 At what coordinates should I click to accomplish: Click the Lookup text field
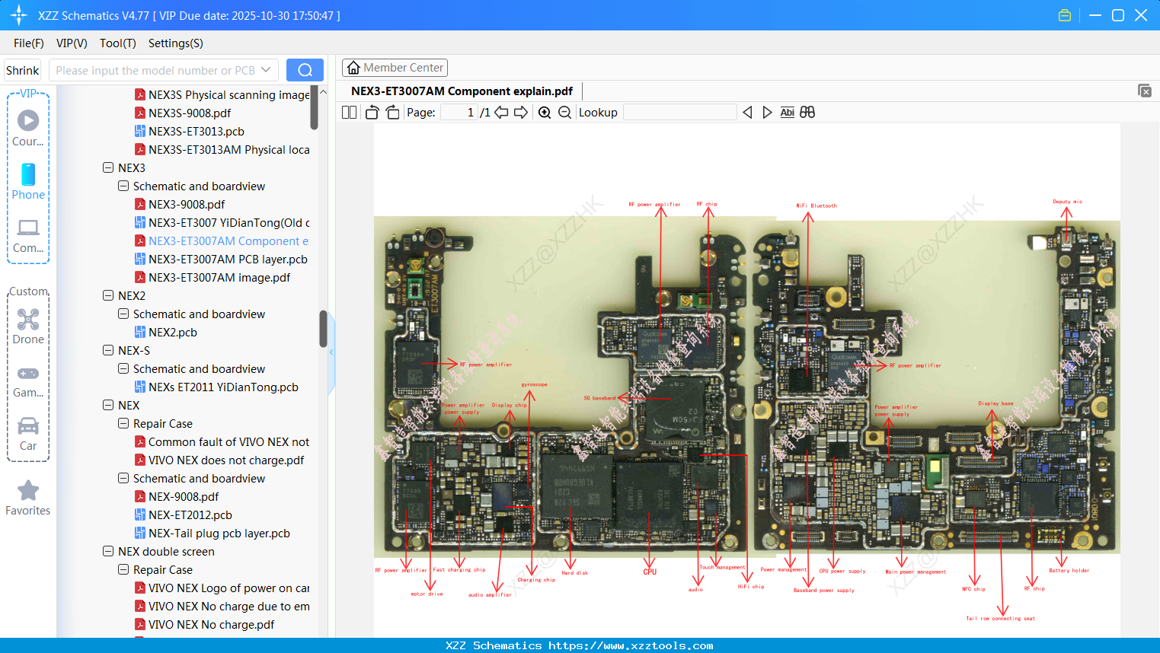[x=679, y=113]
